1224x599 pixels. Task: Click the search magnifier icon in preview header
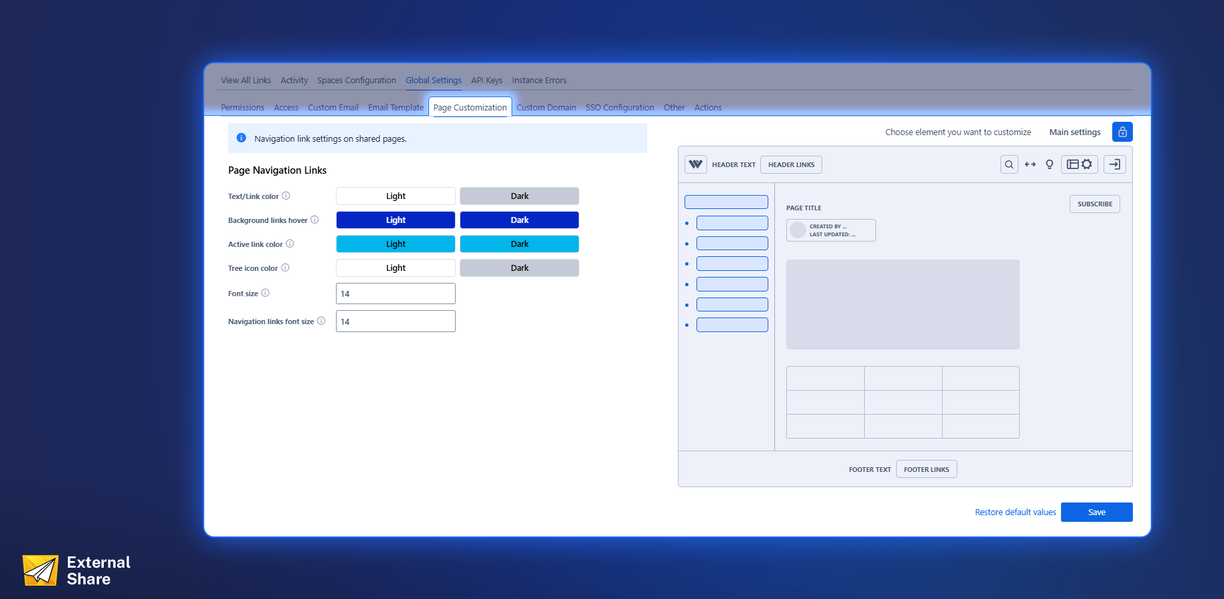pos(1009,164)
